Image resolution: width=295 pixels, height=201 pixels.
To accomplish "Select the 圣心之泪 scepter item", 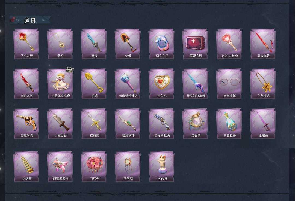I will pyautogui.click(x=26, y=44).
